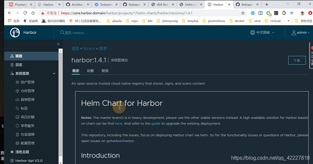The image size is (313, 164).
Task: Switch to the 404 Not browser tab
Action: (163, 4)
